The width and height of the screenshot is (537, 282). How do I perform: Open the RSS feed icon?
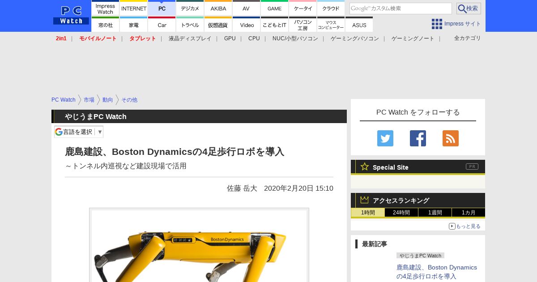pos(451,138)
